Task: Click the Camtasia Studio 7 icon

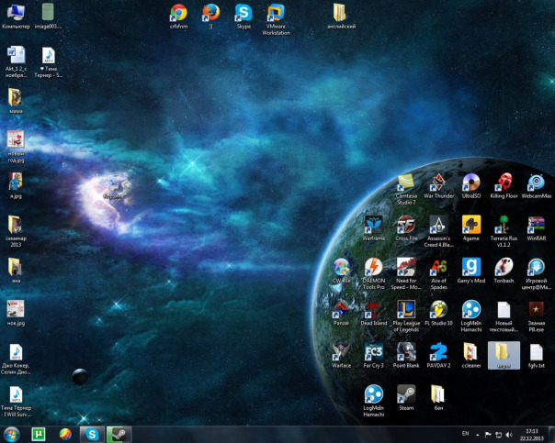Action: click(x=406, y=183)
